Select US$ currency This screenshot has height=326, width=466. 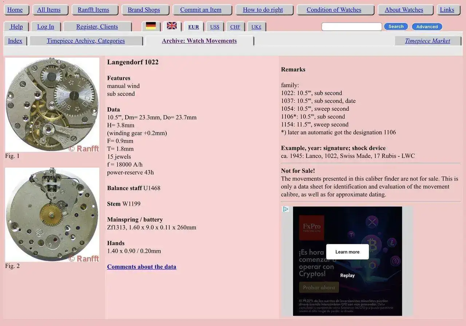click(x=215, y=27)
